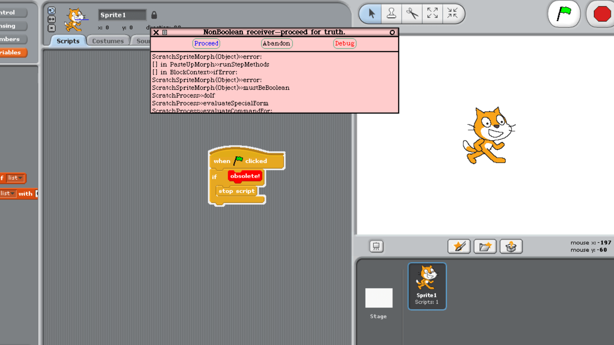614x345 pixels.
Task: Open the Costumes tab
Action: [x=108, y=41]
